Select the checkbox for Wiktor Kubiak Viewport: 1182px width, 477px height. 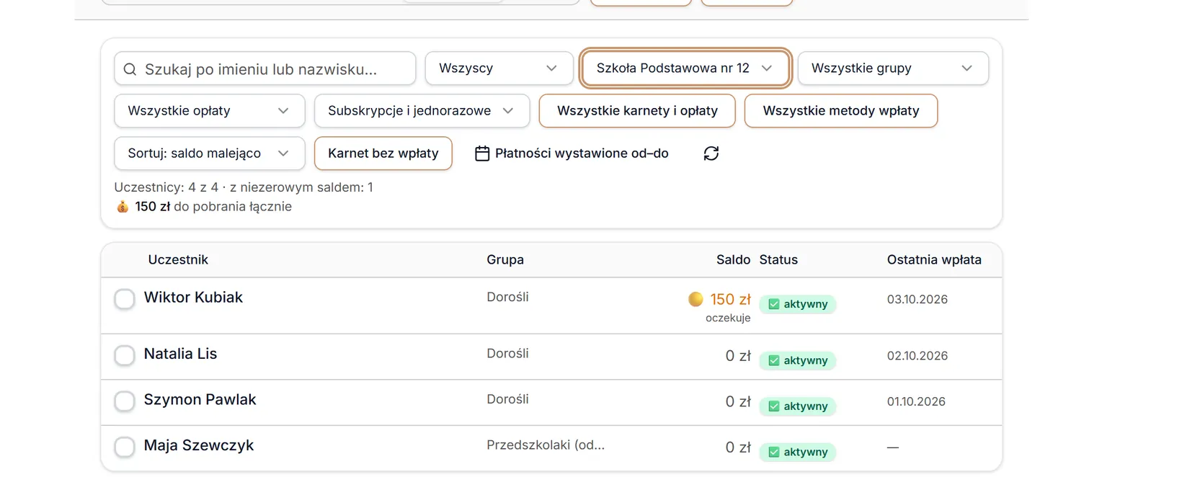coord(125,299)
